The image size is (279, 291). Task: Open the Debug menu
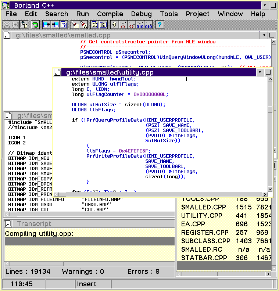coord(141,14)
